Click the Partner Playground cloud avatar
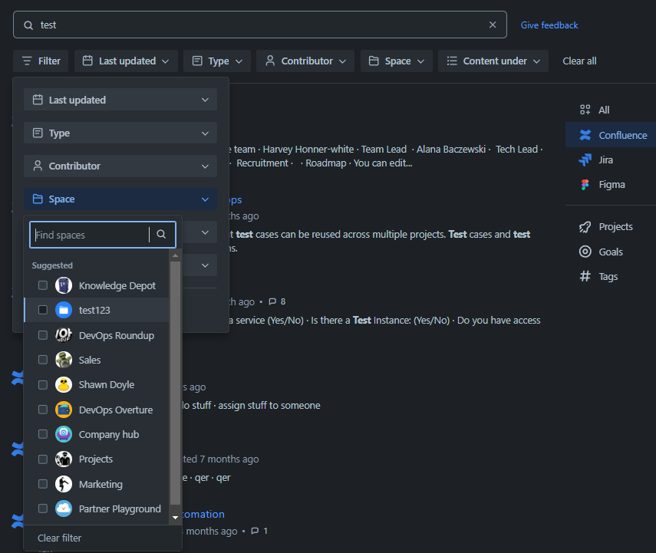Image resolution: width=656 pixels, height=553 pixels. (64, 509)
